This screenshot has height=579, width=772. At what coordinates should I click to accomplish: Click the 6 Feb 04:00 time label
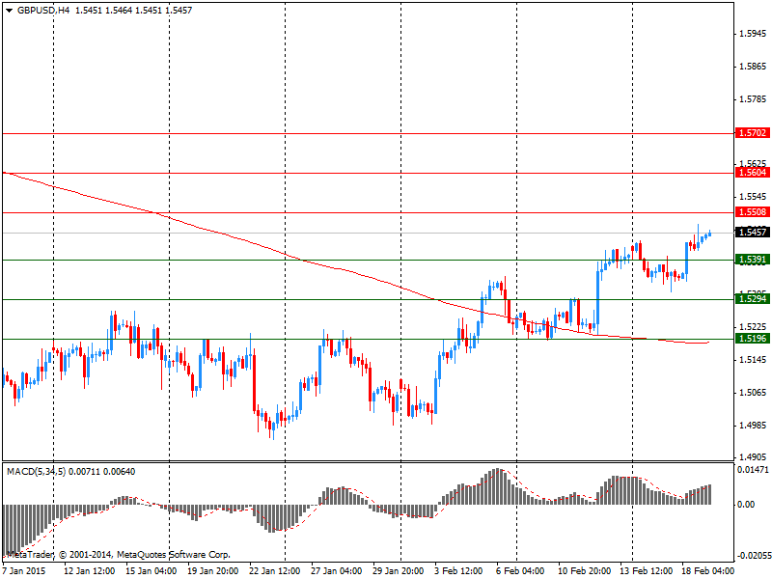pyautogui.click(x=520, y=571)
